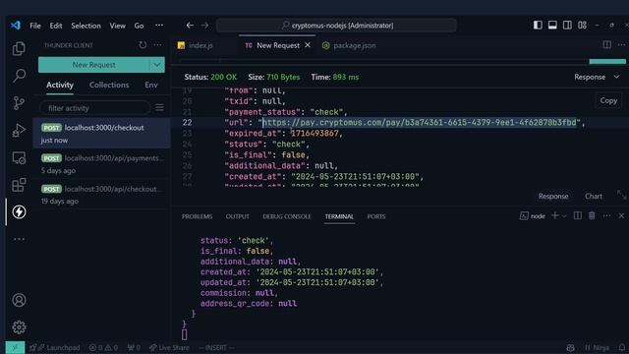Close the bottom panel
Image resolution: width=629 pixels, height=354 pixels.
621,216
